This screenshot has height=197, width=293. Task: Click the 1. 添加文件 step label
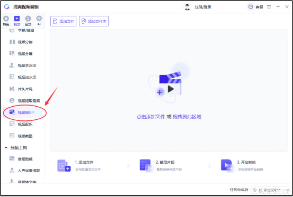[x=84, y=162]
